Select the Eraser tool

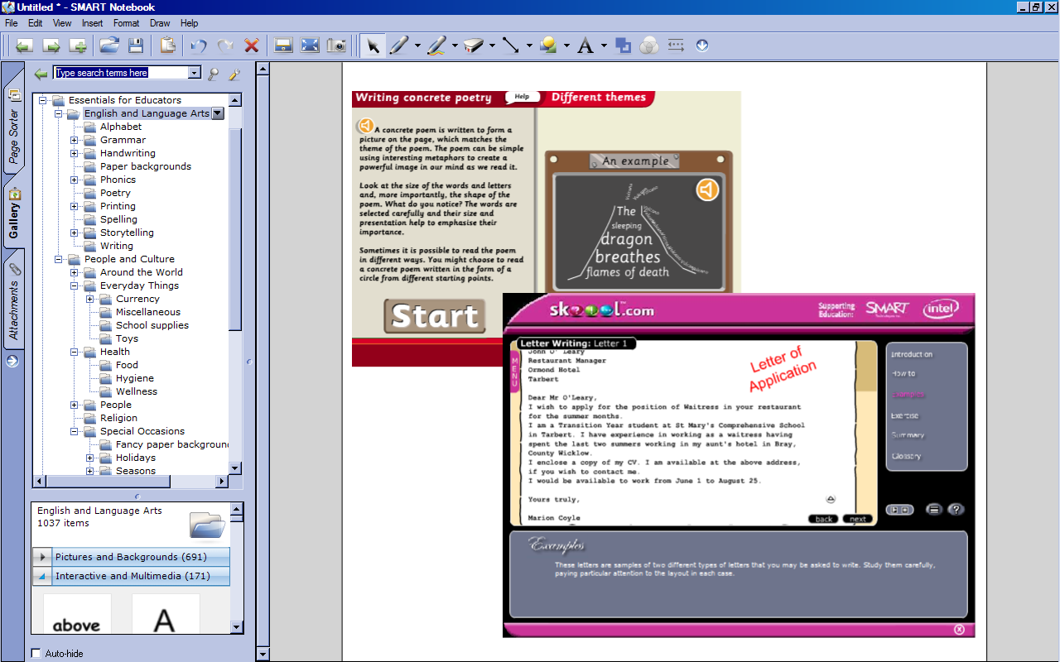coord(474,46)
